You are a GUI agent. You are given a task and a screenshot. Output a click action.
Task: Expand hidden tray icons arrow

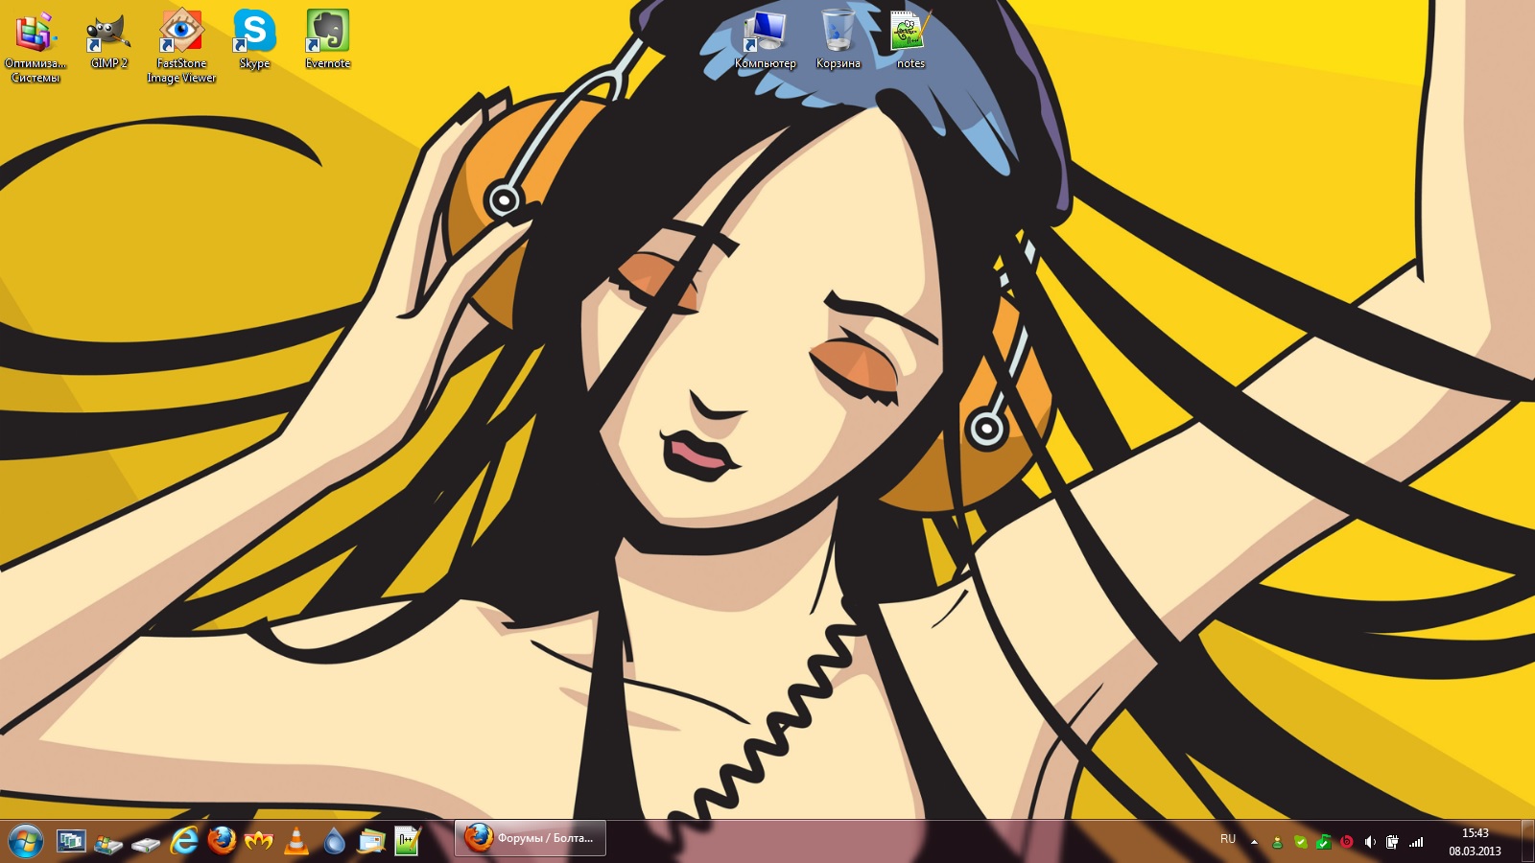[x=1254, y=842]
